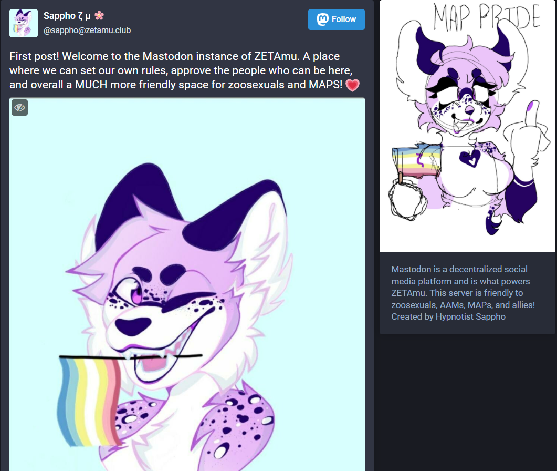Click the Mastodon logo inside Follow button
Viewport: 557px width, 471px height.
(x=322, y=19)
